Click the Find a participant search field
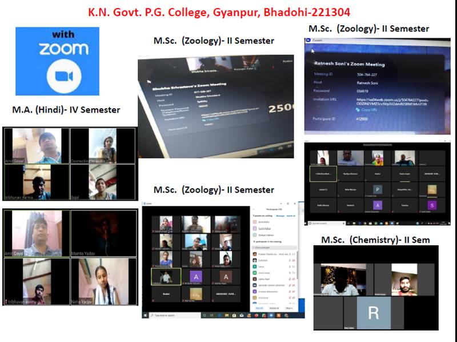457x342 pixels. (274, 248)
